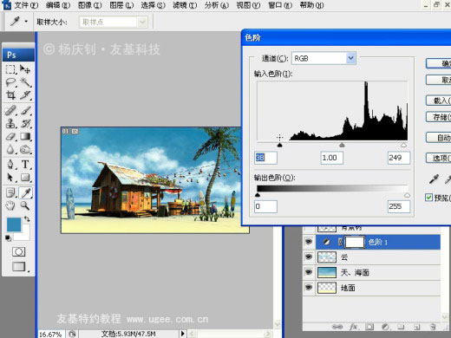This screenshot has width=451, height=338.
Task: Select the Zoom magnifier tool
Action: (x=25, y=205)
